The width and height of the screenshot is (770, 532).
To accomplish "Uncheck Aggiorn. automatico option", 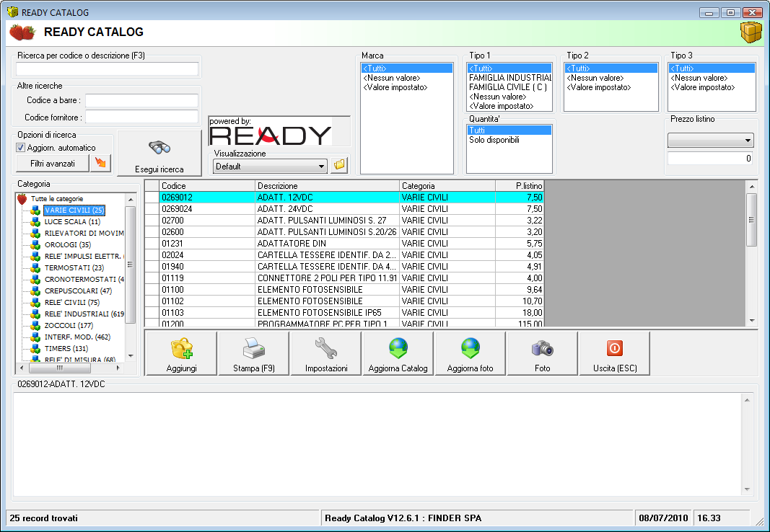I will [x=19, y=147].
